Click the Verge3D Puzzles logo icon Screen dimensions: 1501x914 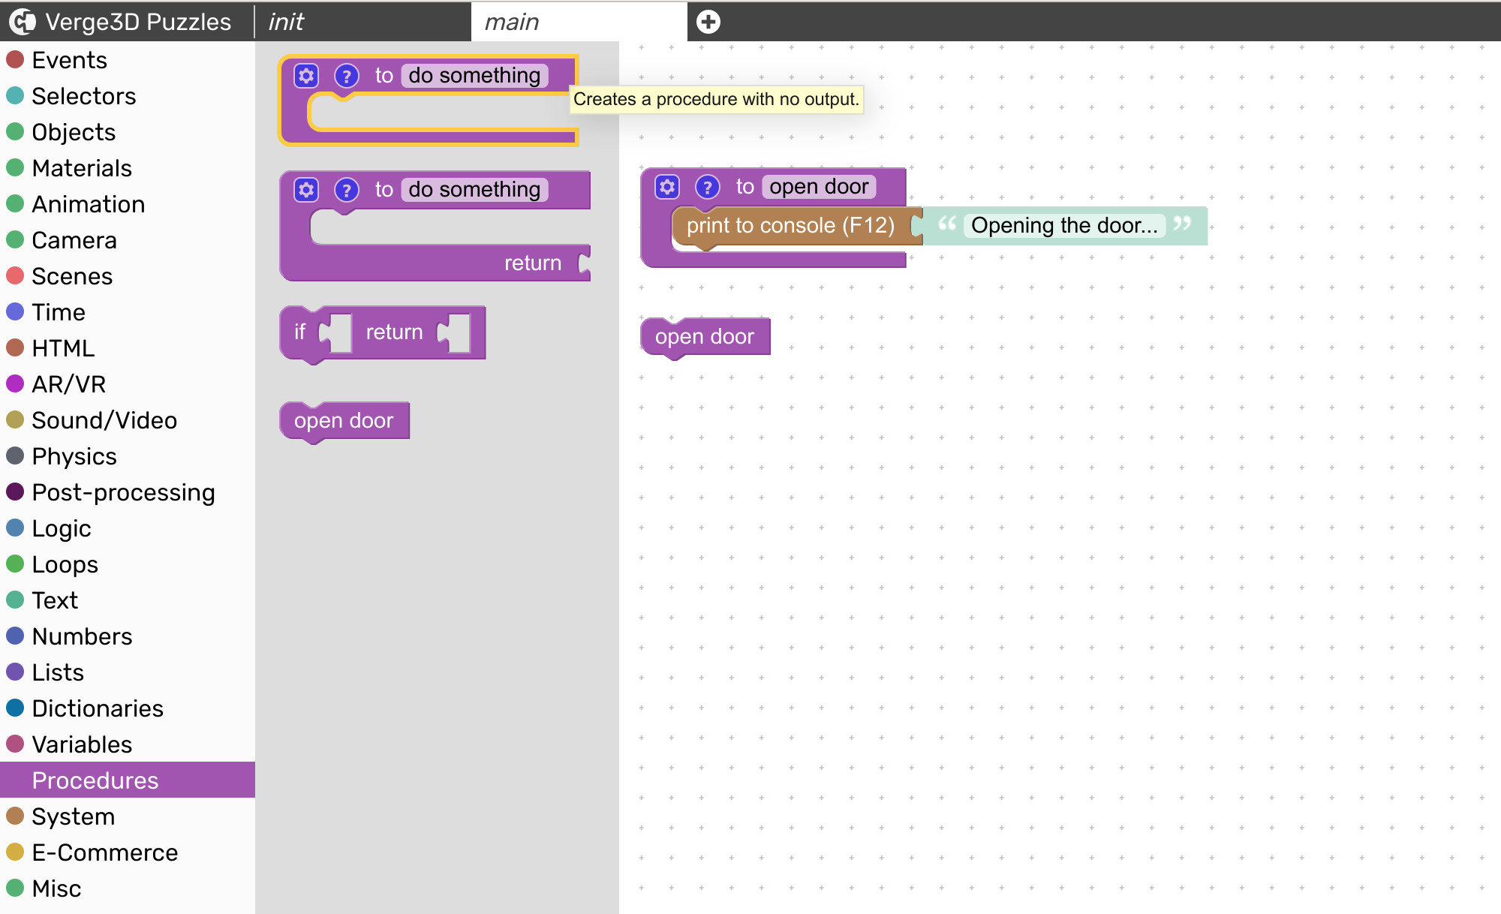tap(23, 22)
